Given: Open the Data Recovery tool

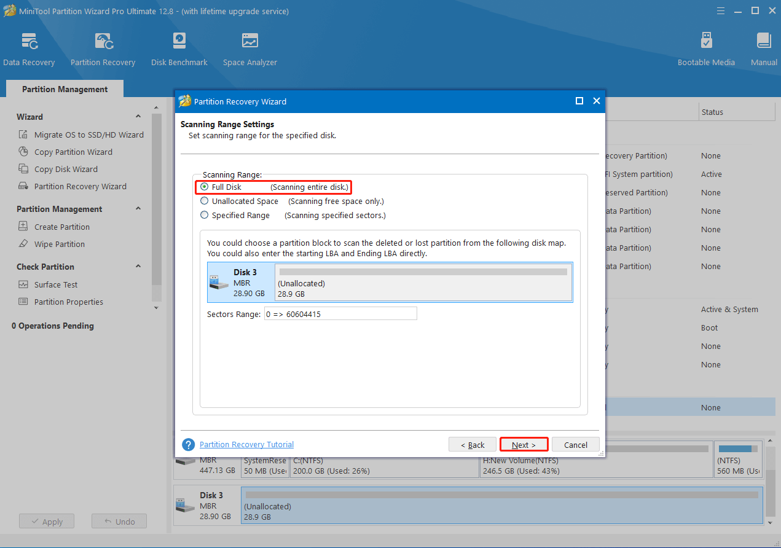Looking at the screenshot, I should click(29, 49).
